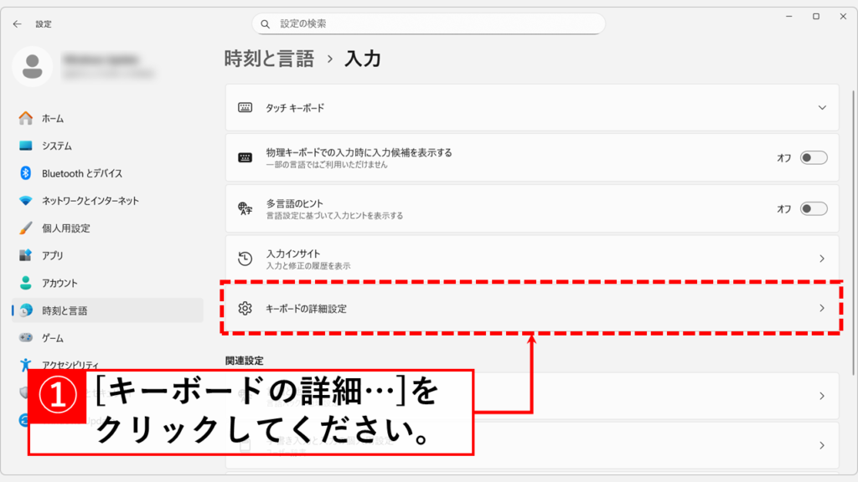Image resolution: width=858 pixels, height=482 pixels.
Task: Select the Bluetooth icon in sidebar
Action: click(25, 173)
